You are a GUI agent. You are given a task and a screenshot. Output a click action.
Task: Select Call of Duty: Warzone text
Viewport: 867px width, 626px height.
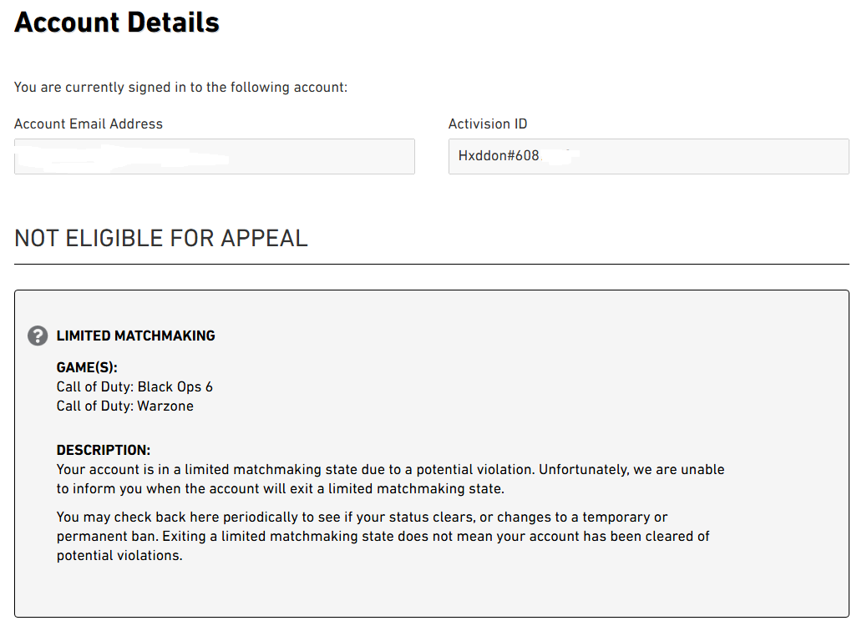pos(125,406)
